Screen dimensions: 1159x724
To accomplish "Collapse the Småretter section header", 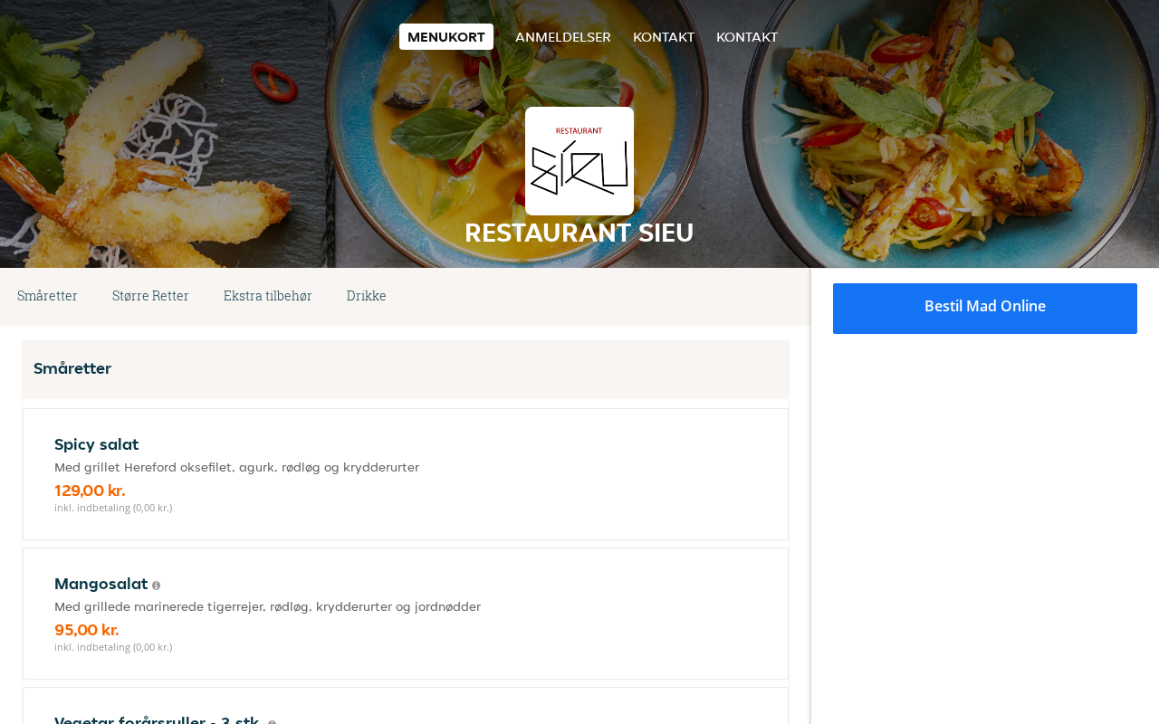I will (x=406, y=369).
